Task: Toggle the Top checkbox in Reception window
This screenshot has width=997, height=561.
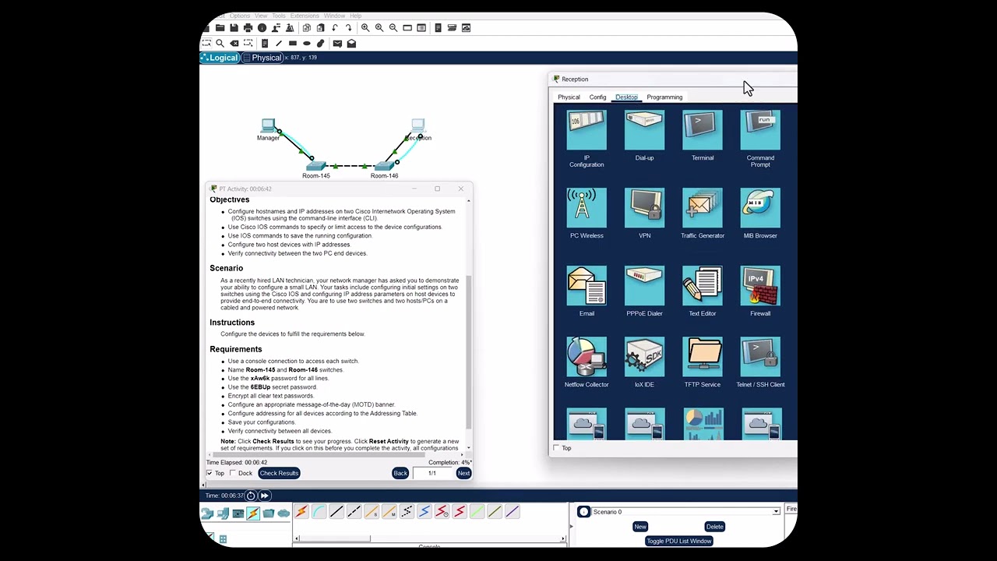Action: (x=556, y=448)
